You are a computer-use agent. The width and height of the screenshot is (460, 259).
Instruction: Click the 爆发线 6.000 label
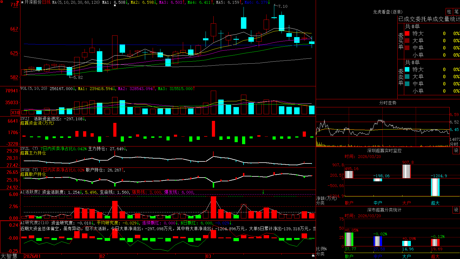pyautogui.click(x=179, y=192)
